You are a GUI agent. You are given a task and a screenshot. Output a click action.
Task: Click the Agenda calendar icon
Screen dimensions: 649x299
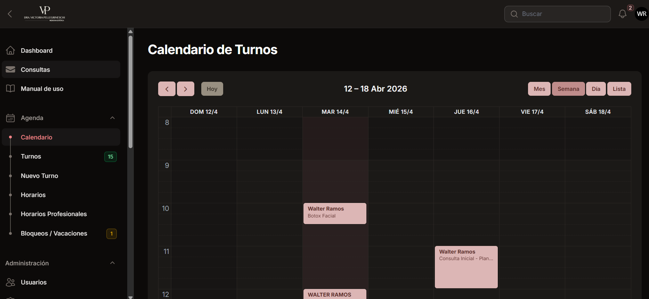(10, 118)
